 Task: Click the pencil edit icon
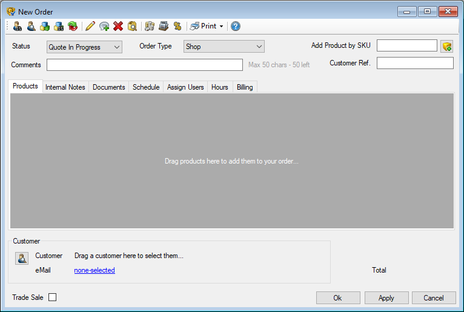pyautogui.click(x=90, y=26)
